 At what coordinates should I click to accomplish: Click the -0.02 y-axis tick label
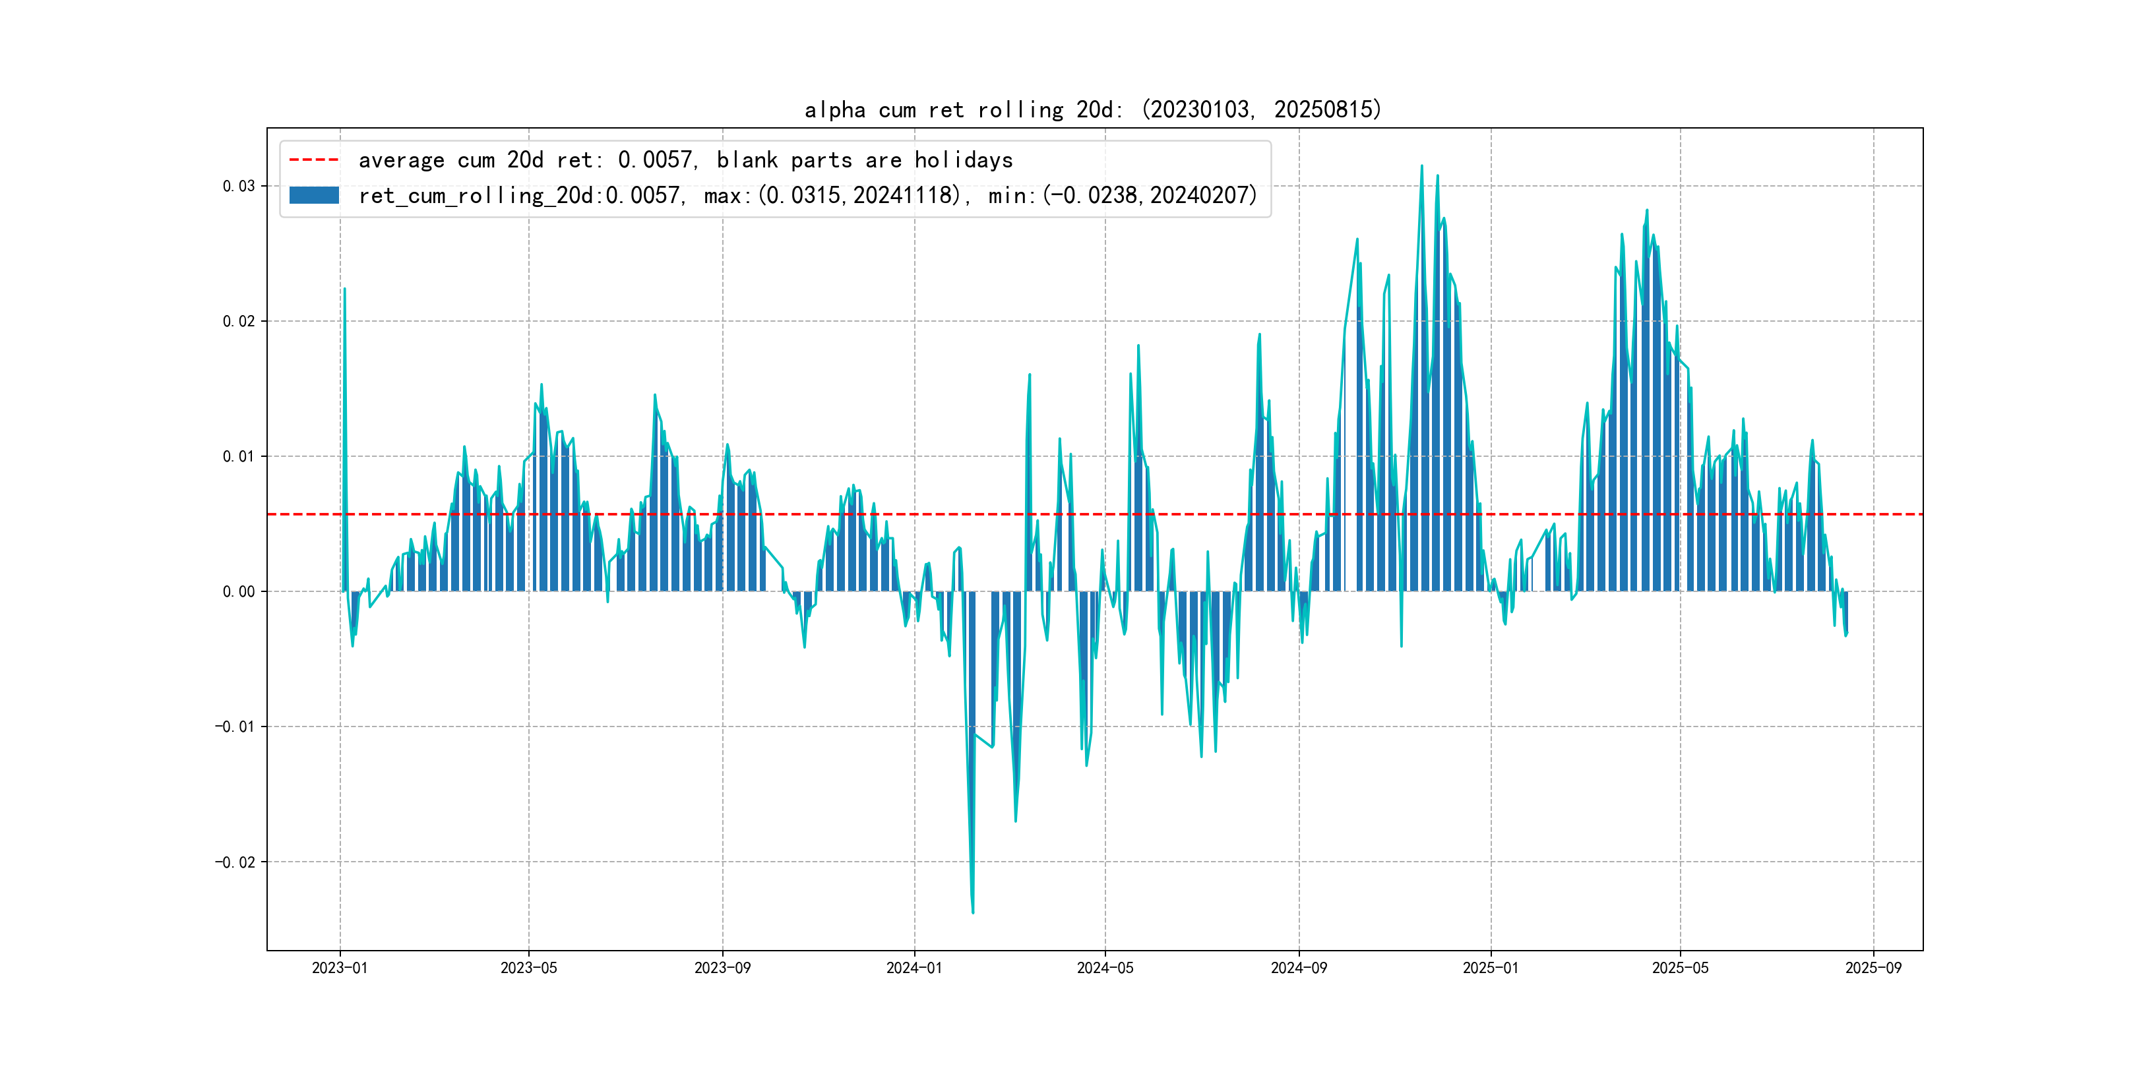tap(235, 862)
